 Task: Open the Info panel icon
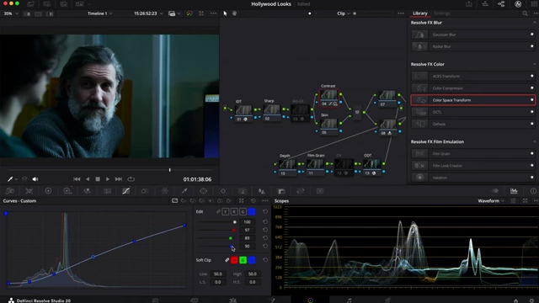point(533,191)
